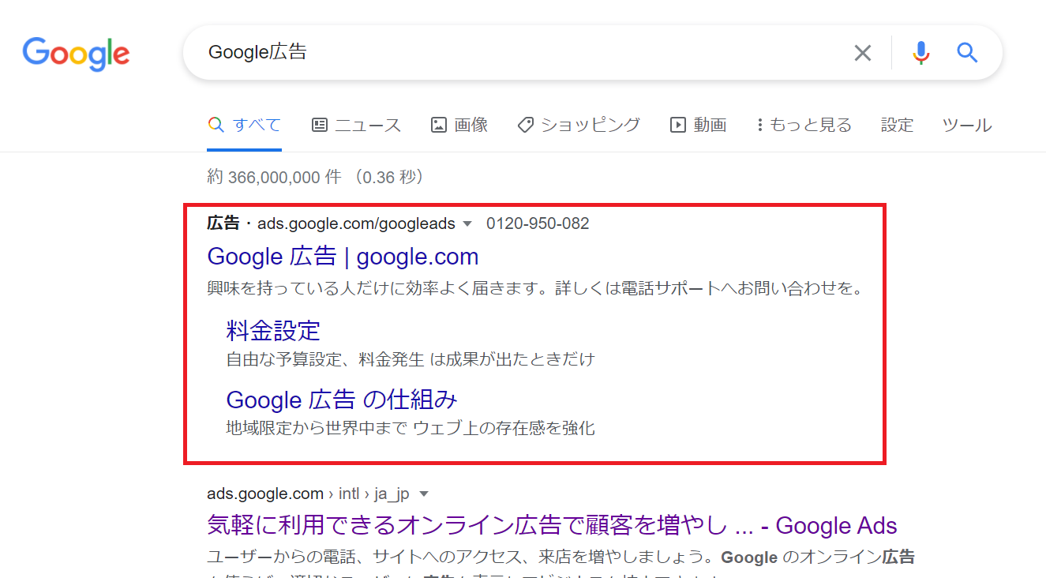
Task: Open the 設定 menu
Action: click(x=897, y=125)
